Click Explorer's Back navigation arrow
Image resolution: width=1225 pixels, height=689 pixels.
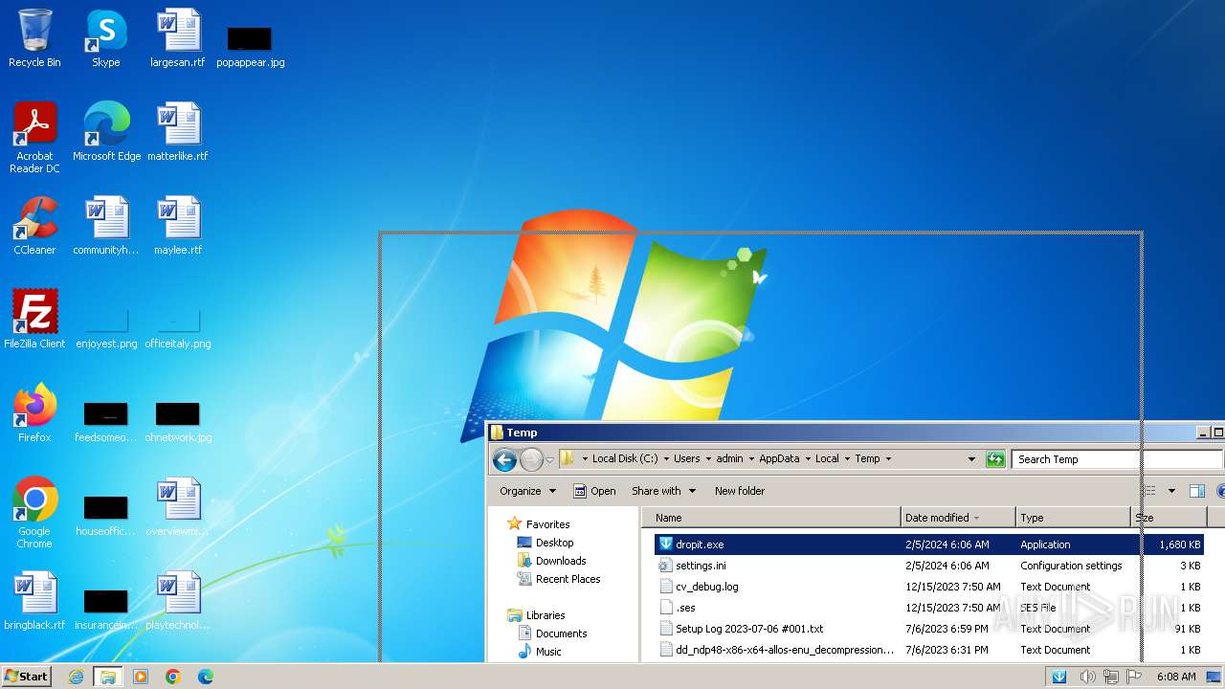coord(504,459)
